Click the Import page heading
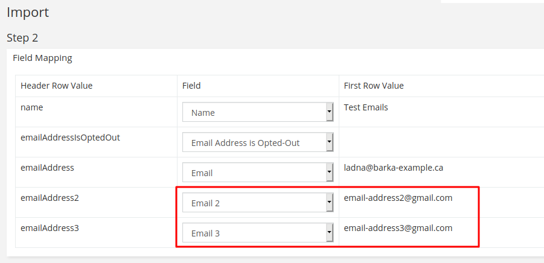This screenshot has height=263, width=544. [x=28, y=12]
